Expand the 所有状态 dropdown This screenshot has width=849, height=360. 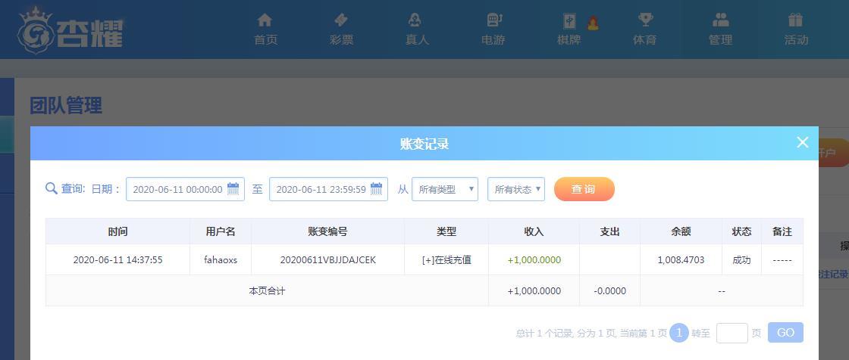516,189
